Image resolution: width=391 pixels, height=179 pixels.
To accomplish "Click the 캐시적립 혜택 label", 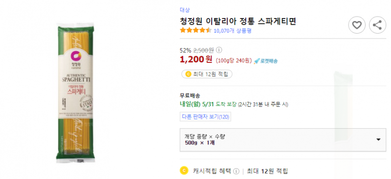I will pos(212,171).
